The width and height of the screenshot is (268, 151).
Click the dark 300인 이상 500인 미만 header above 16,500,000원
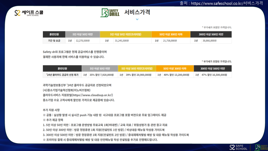point(213,68)
